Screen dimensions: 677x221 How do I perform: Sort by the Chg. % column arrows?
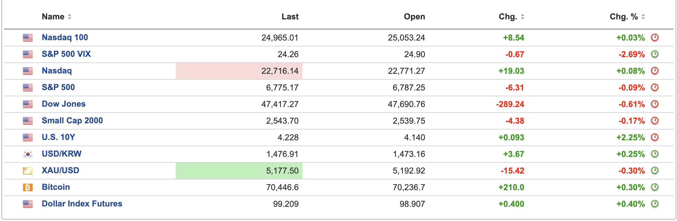point(643,17)
